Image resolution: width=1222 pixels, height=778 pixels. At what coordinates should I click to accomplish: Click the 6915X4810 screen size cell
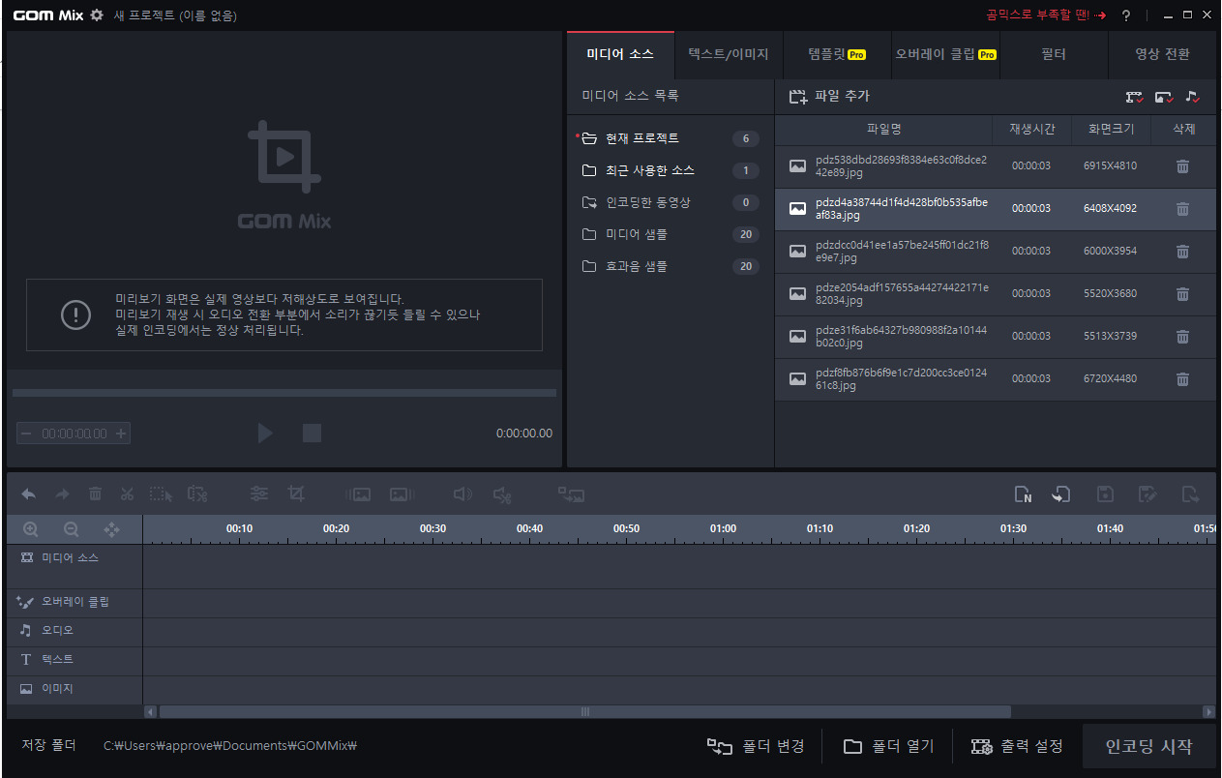[x=1110, y=166]
